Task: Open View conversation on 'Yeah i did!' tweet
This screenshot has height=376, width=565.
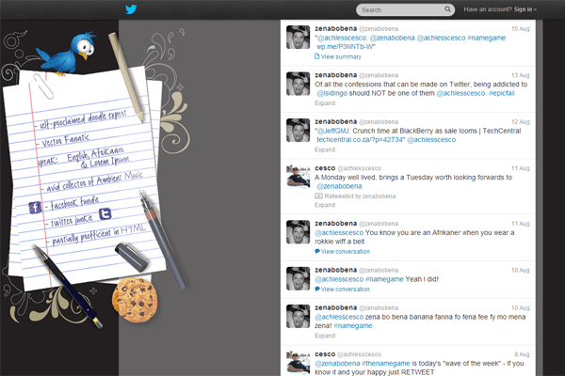Action: click(346, 289)
